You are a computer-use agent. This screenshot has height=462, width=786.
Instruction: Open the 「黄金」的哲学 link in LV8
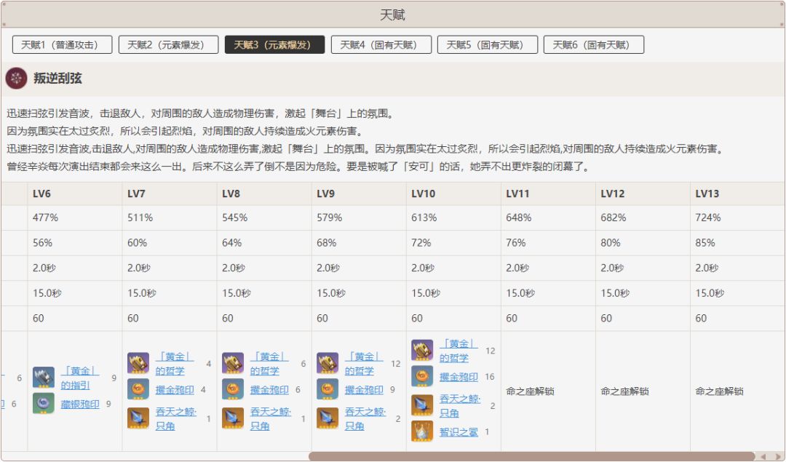point(269,364)
